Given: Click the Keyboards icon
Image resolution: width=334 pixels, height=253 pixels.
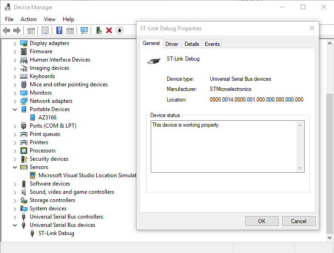Looking at the screenshot, I should pyautogui.click(x=24, y=76).
